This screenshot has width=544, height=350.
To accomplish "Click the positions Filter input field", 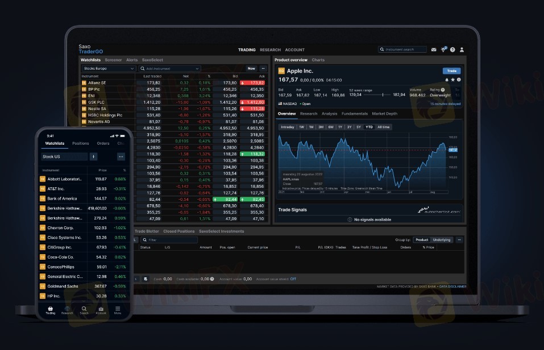I will click(x=169, y=240).
